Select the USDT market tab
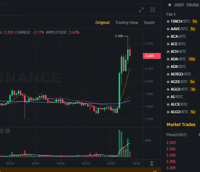The width and height of the screenshot is (200, 172). tap(179, 5)
